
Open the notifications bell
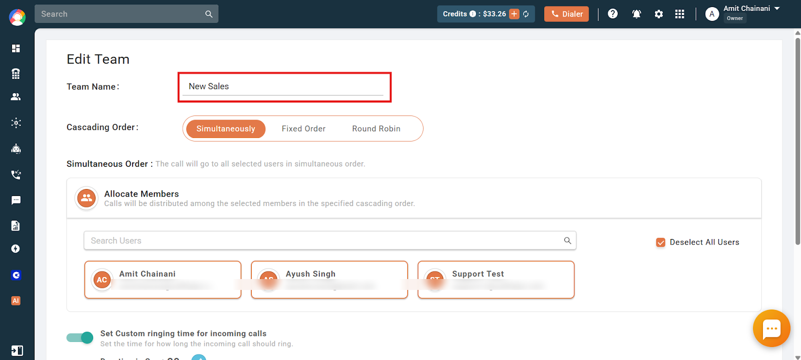tap(636, 14)
